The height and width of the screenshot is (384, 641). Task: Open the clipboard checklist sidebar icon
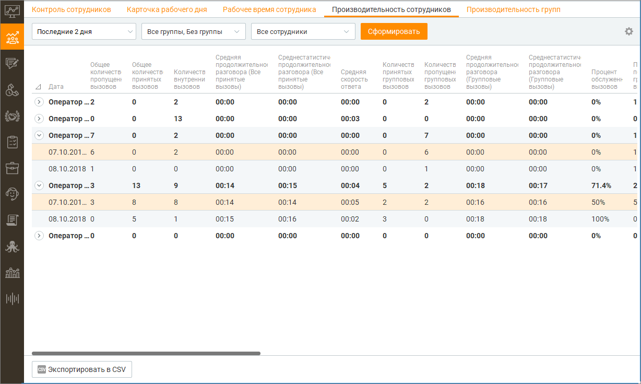(12, 142)
